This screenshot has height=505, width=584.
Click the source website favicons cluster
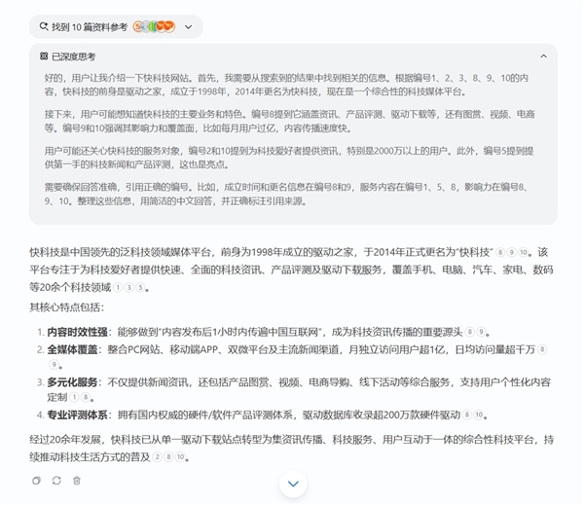point(153,26)
